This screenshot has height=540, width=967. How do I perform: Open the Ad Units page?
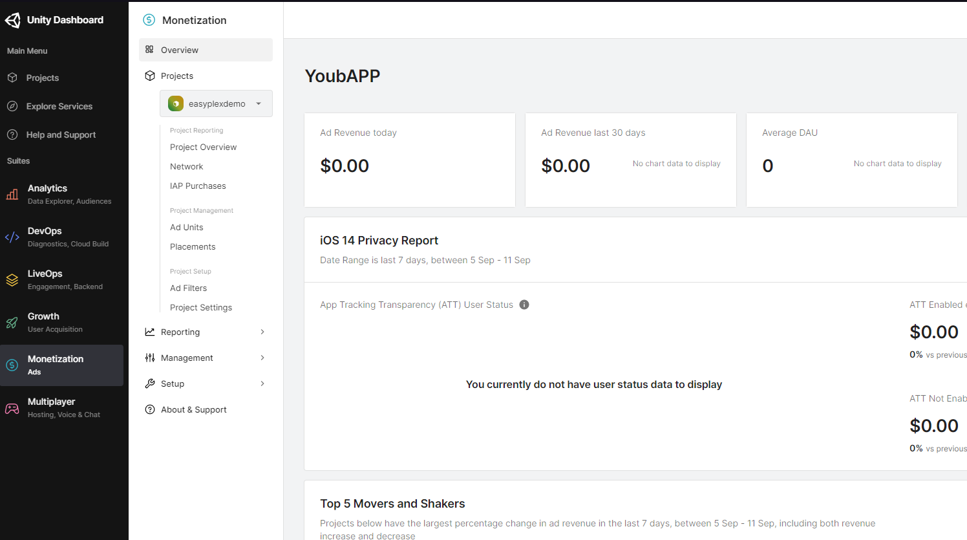coord(187,227)
